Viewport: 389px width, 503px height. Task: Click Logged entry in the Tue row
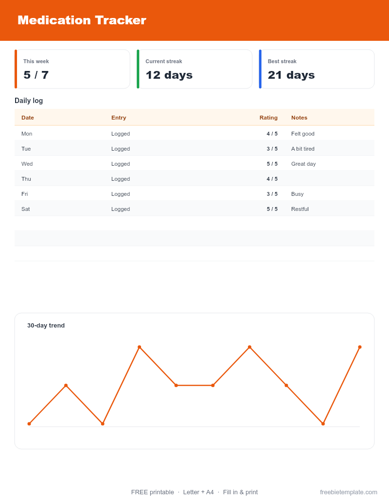click(121, 149)
